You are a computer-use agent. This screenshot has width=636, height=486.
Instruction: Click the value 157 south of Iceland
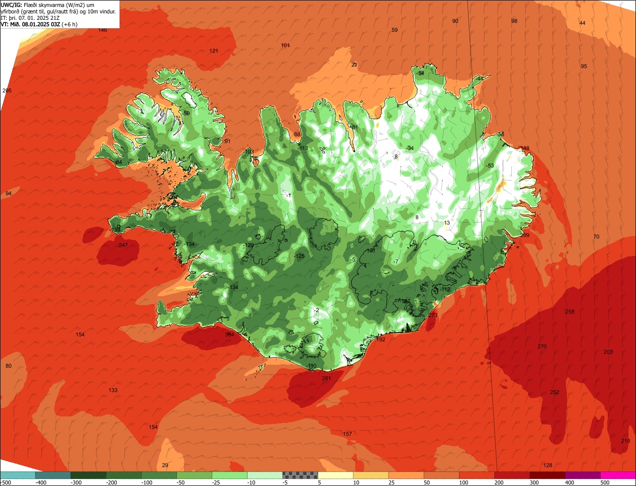coord(347,434)
